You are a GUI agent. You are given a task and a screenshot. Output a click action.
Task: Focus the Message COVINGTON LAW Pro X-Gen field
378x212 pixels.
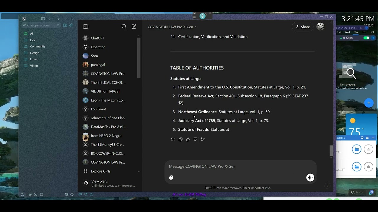(240, 166)
